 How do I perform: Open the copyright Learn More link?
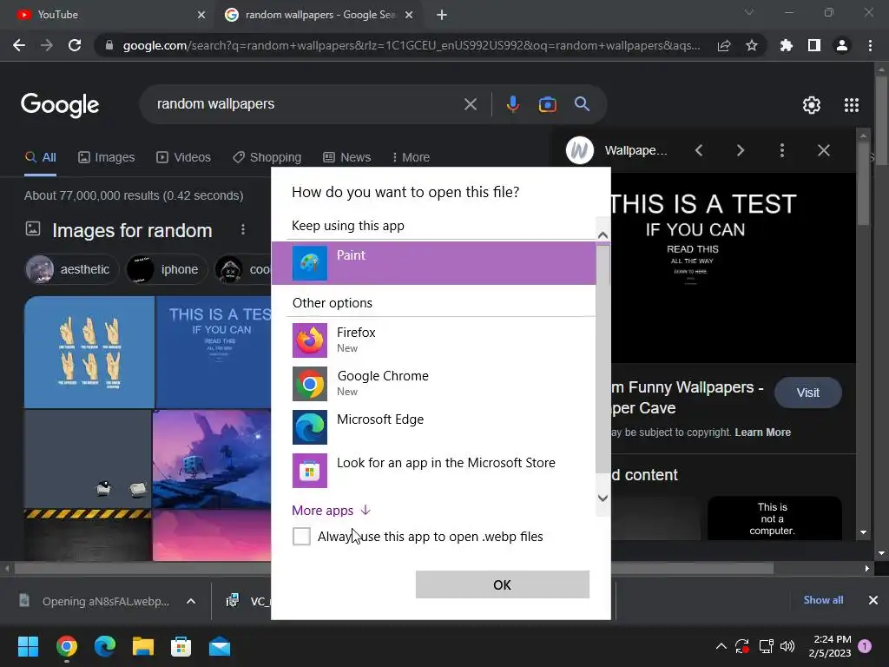coord(762,433)
